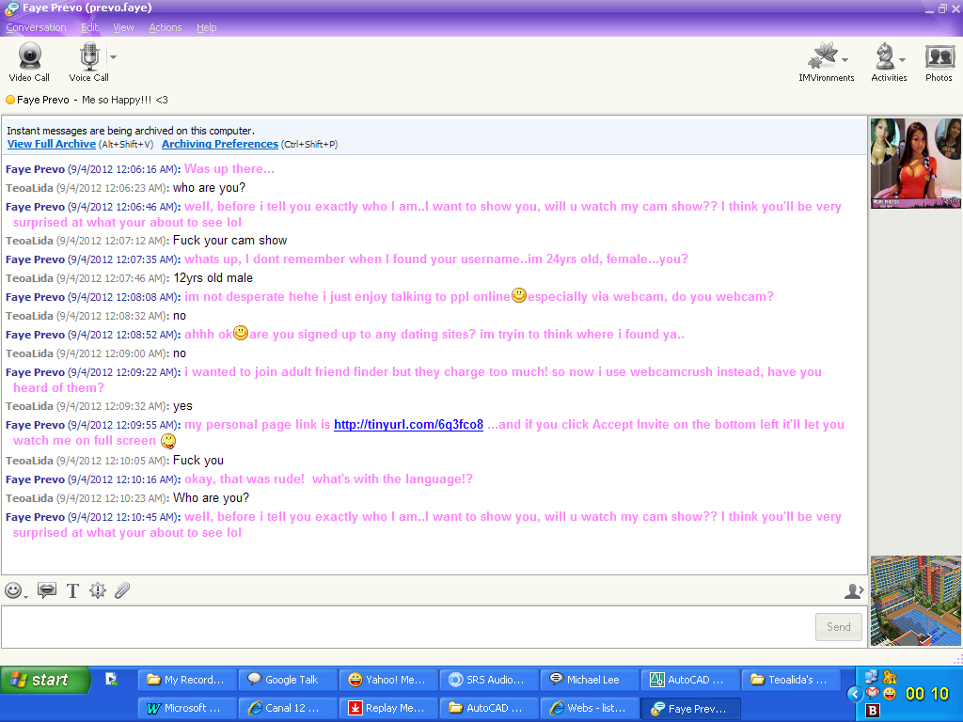
Task: Start a Video Call with webcam icon
Action: coord(29,62)
